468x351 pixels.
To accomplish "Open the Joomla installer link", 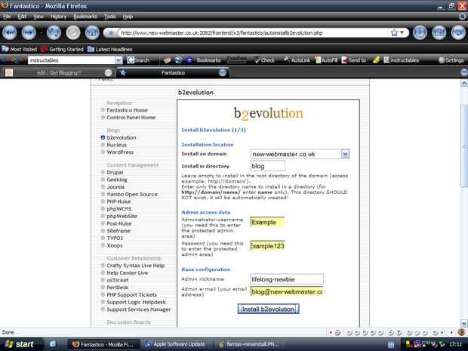I will (115, 187).
